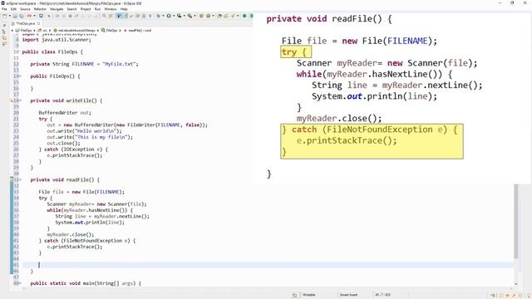
Task: Open the New file dropdown arrow
Action: (x=10, y=16)
